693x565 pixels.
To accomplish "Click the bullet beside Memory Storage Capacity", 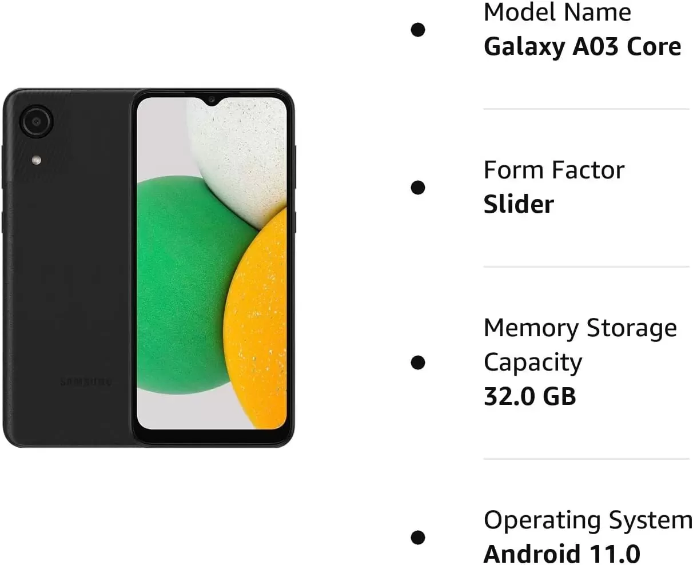I will [418, 362].
